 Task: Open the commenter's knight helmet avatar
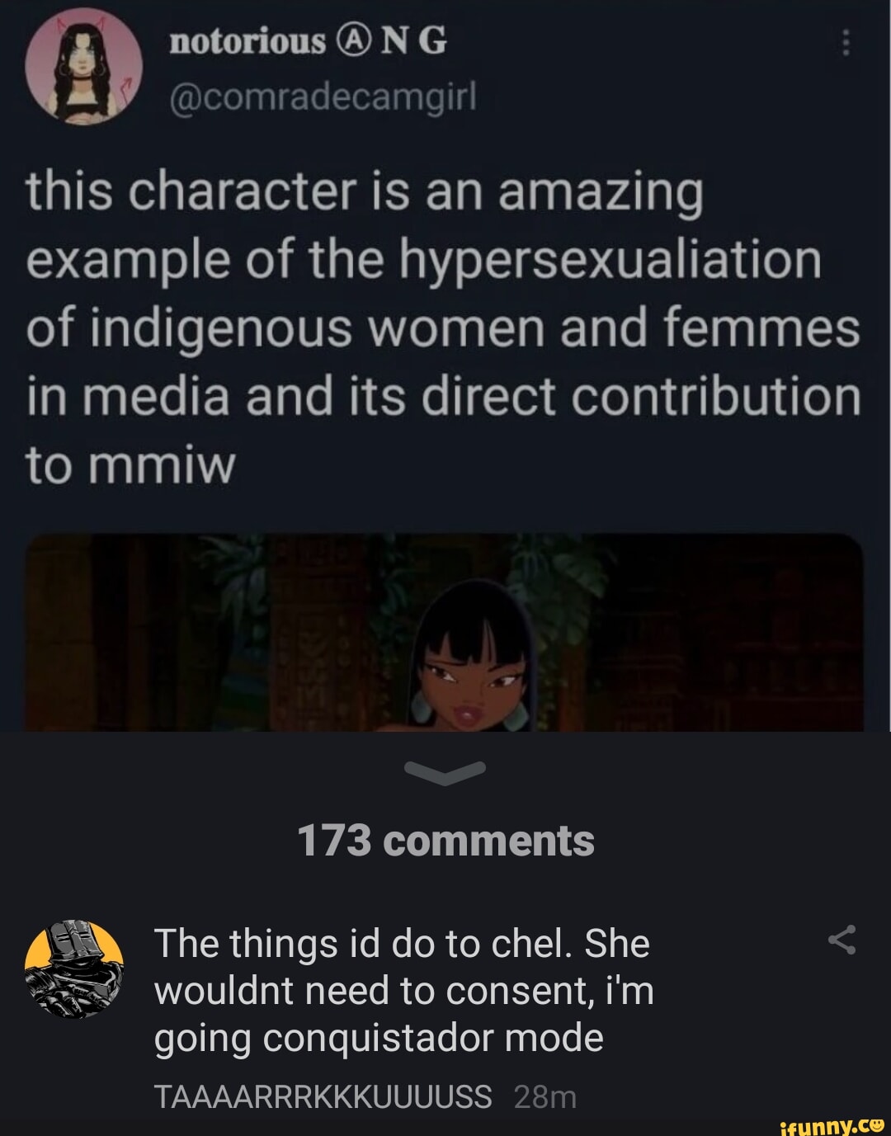coord(74,968)
